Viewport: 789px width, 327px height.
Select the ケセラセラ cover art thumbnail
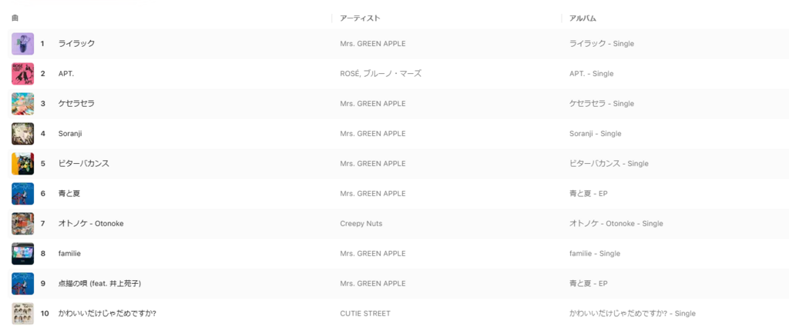point(22,104)
